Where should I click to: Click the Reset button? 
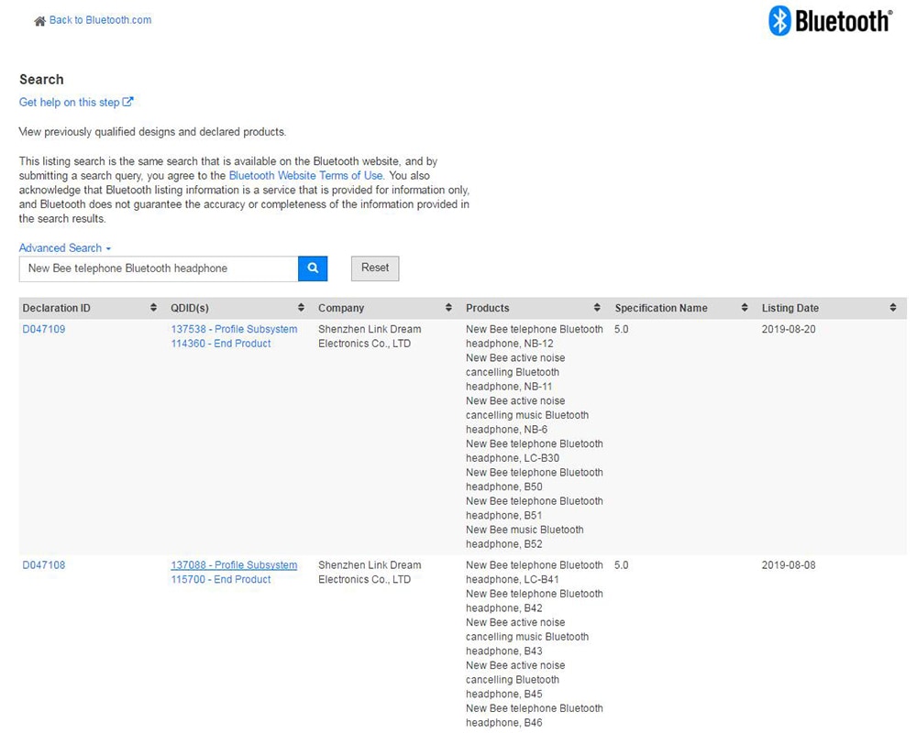(375, 268)
